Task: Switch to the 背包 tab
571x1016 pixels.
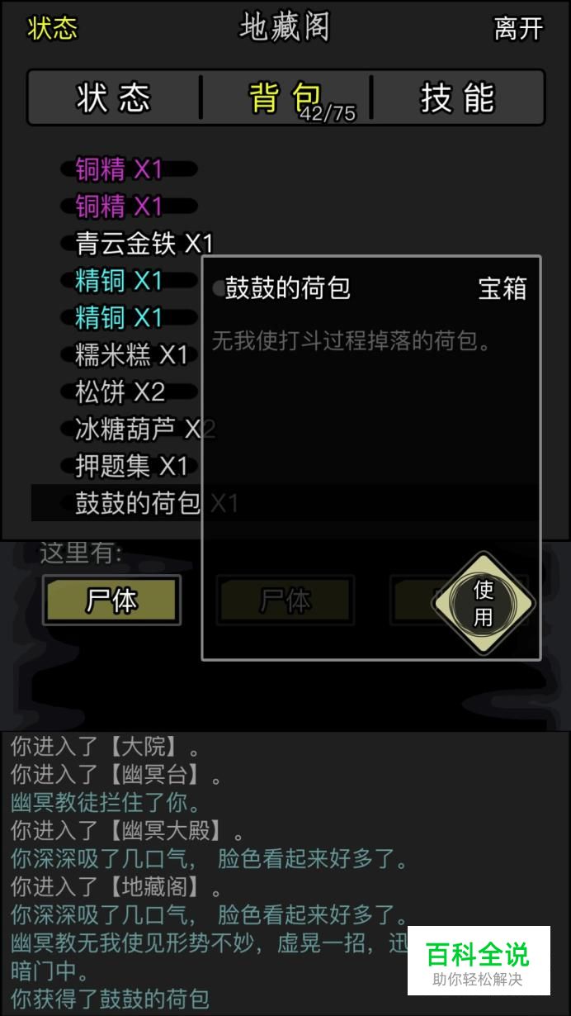Action: [285, 97]
